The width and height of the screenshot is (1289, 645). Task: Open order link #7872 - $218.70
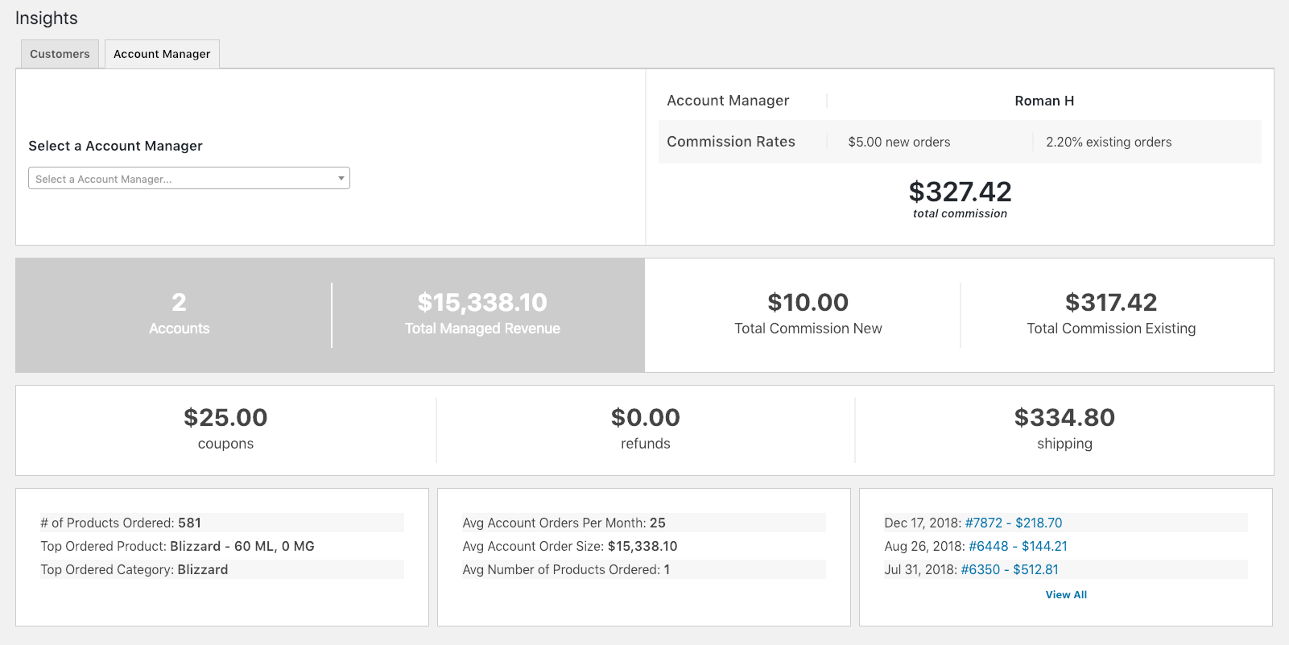1014,523
